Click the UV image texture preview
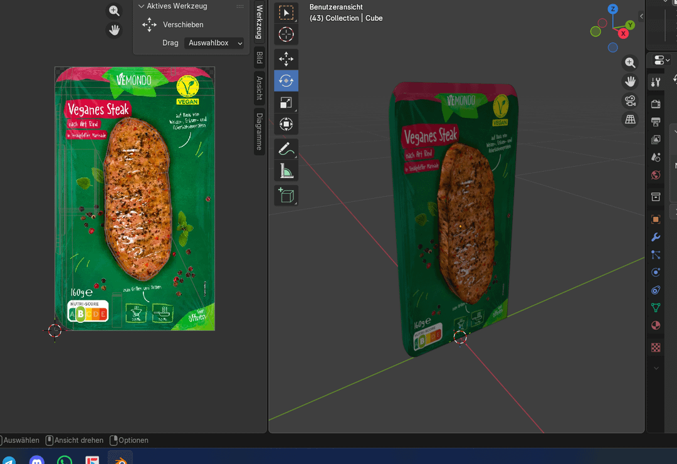 (x=135, y=199)
